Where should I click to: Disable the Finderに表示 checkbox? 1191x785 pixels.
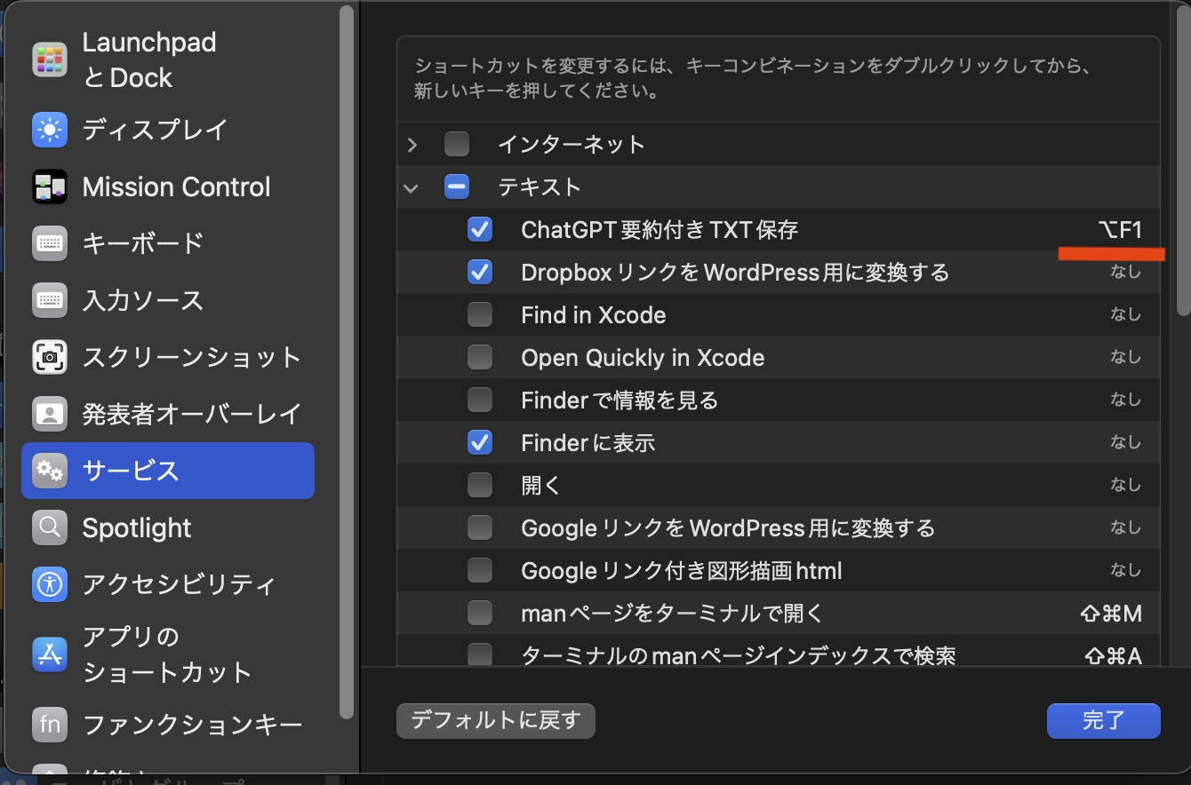(480, 442)
